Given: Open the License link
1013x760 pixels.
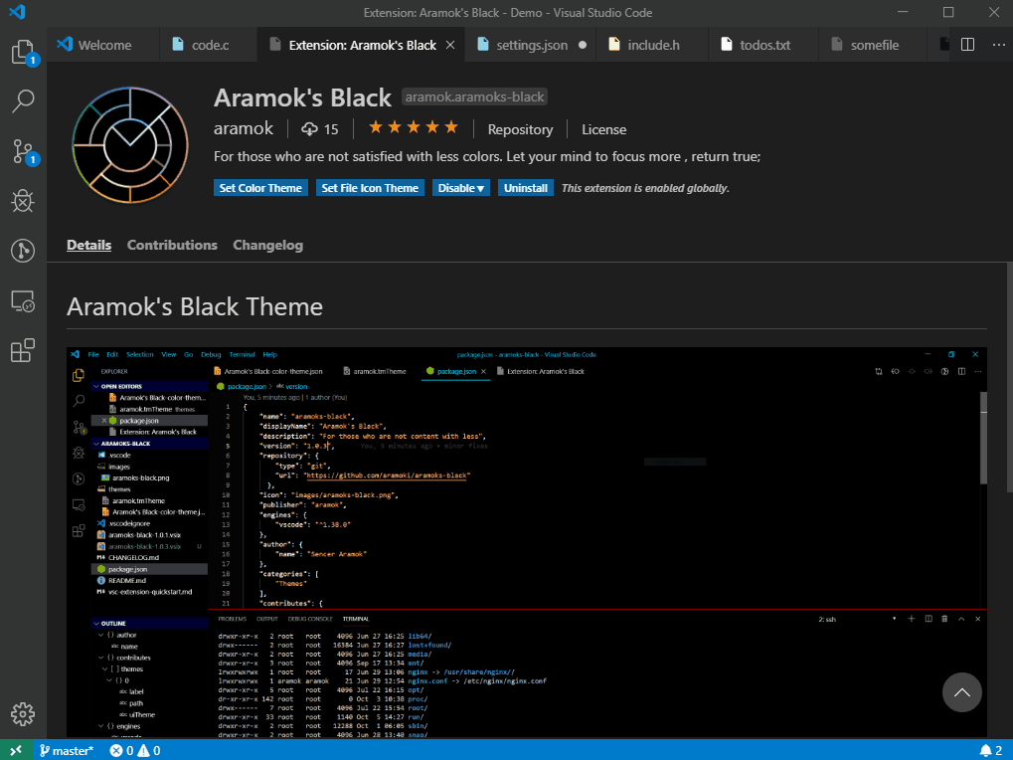Looking at the screenshot, I should click(604, 129).
